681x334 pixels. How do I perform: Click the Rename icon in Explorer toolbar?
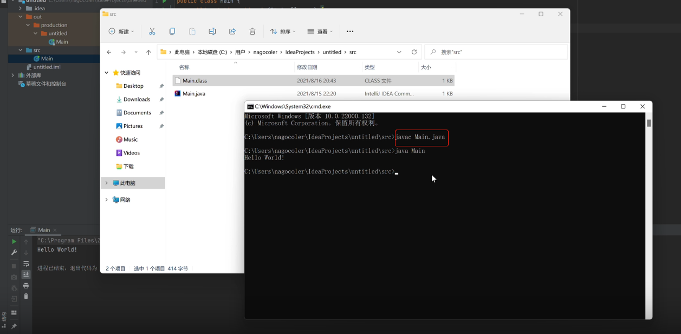[x=212, y=31]
